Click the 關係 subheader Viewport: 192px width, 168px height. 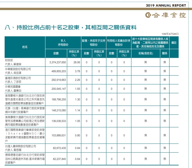(x=165, y=54)
